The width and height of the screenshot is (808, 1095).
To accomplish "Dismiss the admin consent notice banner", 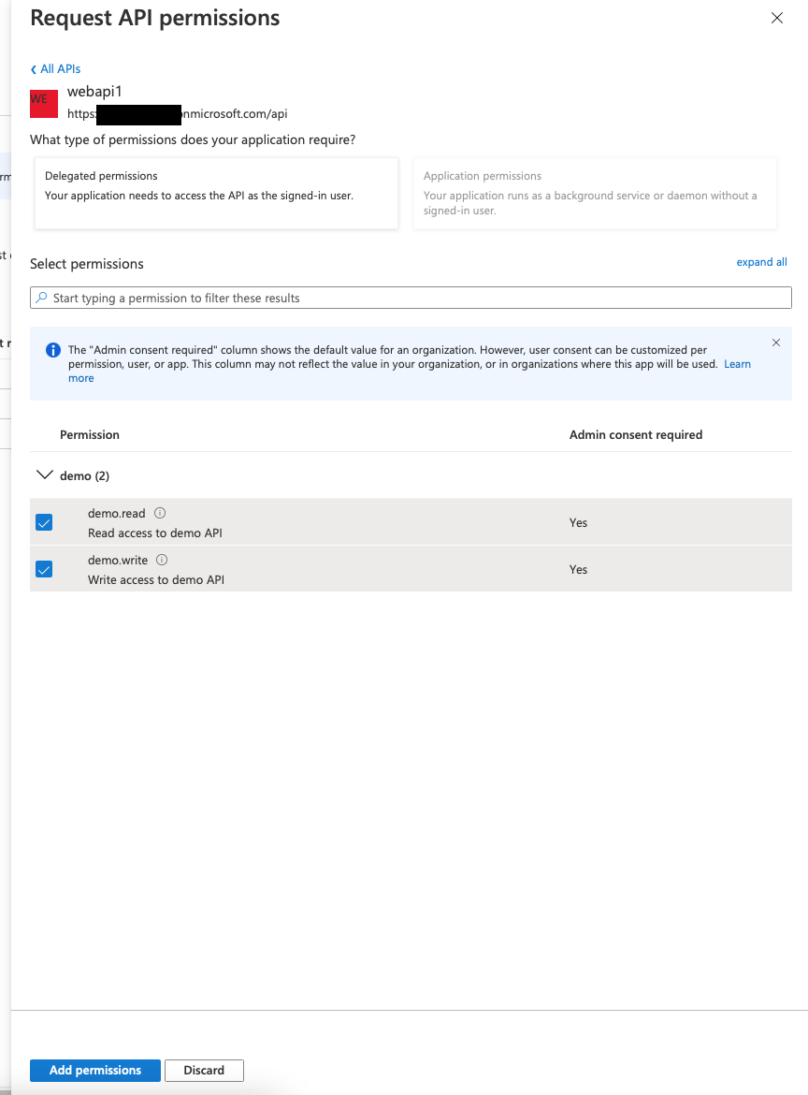I will click(x=776, y=343).
